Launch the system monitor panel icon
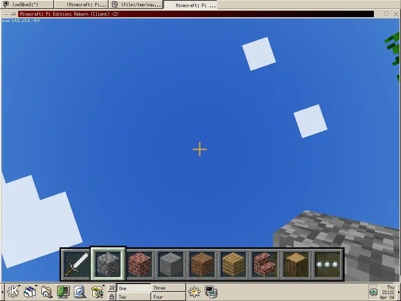 coord(63,292)
